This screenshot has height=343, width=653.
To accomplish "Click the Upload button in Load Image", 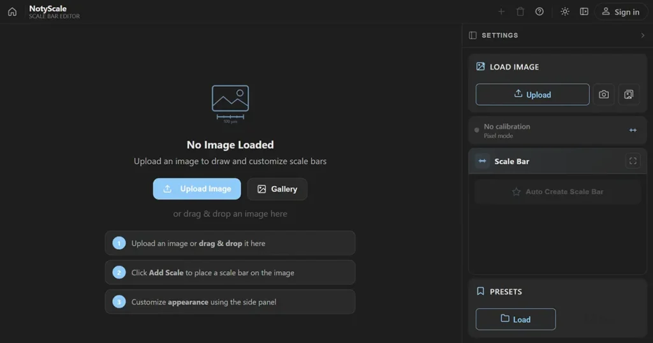I will tap(532, 94).
